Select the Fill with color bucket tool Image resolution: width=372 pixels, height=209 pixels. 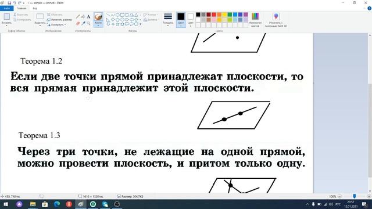pos(83,17)
